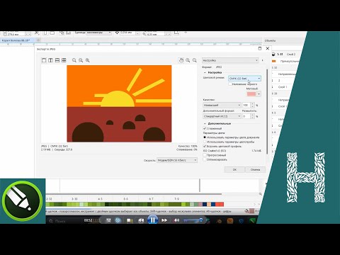
Task: Pause the video playback
Action: [153, 220]
